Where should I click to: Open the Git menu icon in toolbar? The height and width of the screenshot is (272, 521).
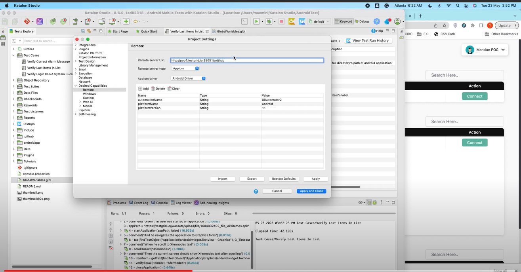point(27,21)
